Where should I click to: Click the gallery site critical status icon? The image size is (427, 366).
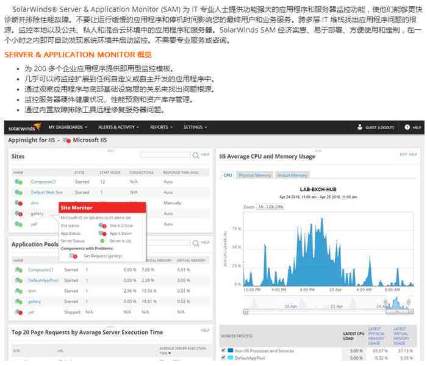tap(18, 214)
